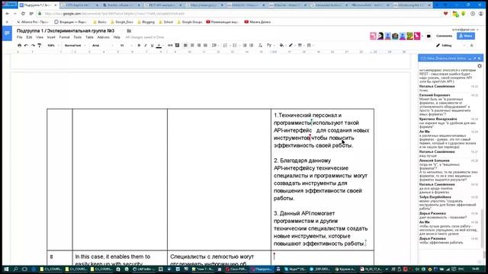Click the taskbar search icon
Screen dimensions: 488x274
(x=15, y=269)
